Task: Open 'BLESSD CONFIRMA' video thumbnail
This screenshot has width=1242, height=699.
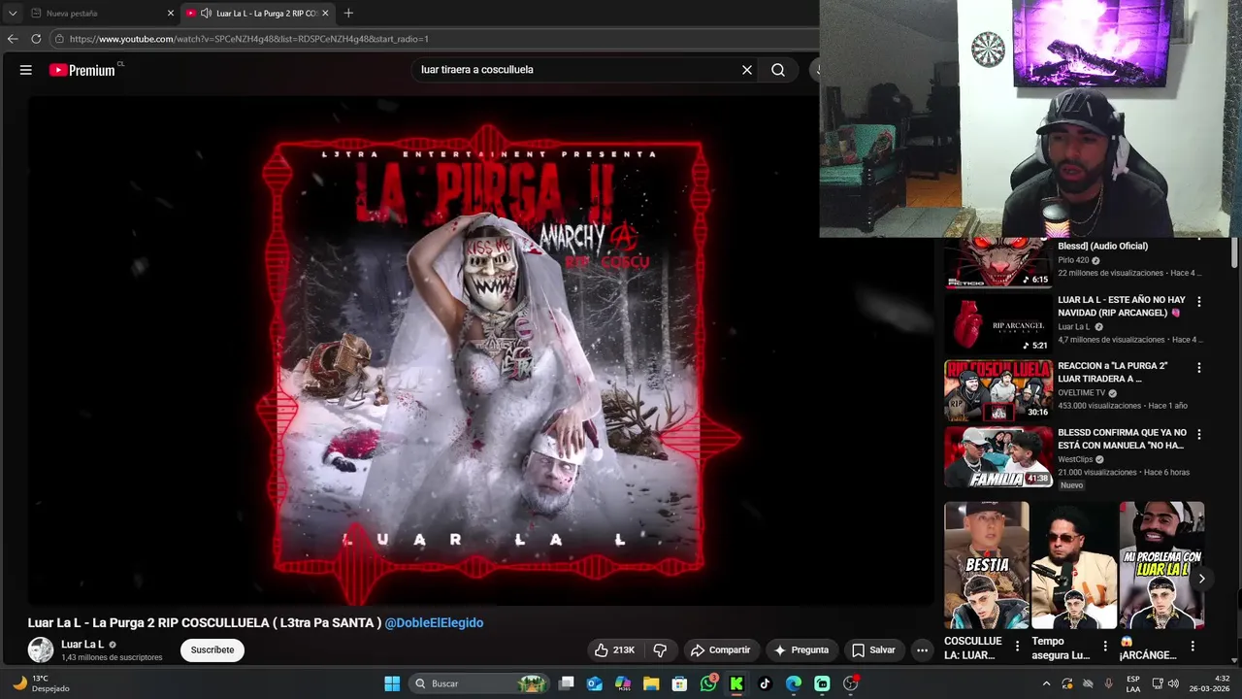Action: pyautogui.click(x=998, y=456)
